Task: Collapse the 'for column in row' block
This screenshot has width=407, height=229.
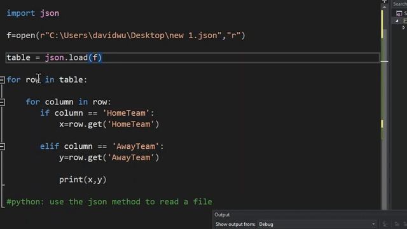Action: point(2,102)
